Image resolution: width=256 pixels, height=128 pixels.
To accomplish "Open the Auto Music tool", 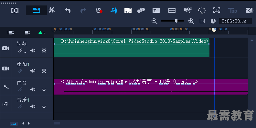I will tap(128, 10).
